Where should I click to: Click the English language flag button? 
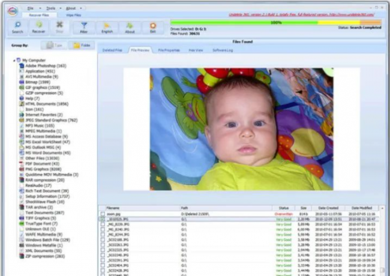click(107, 28)
